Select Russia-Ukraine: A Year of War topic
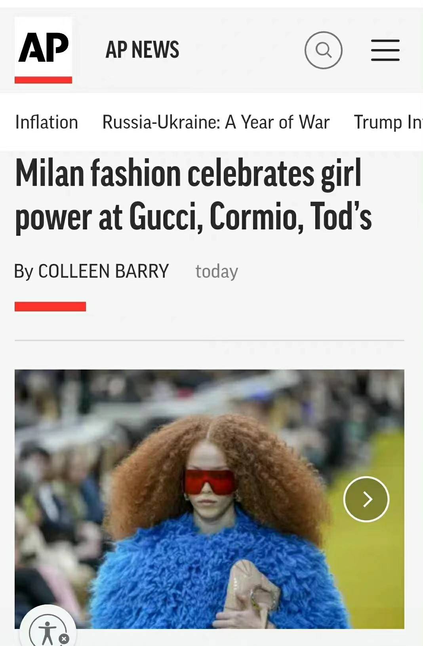This screenshot has height=646, width=423. point(216,122)
